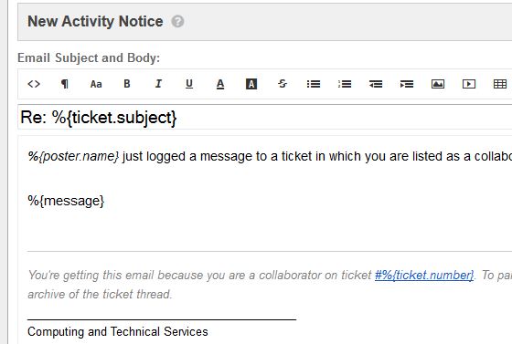Insert an image into the email body
512x344 pixels.
(438, 84)
